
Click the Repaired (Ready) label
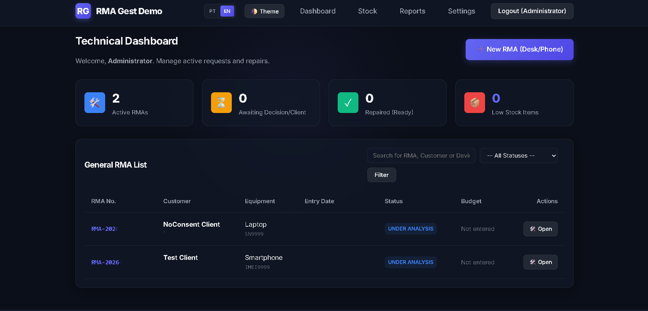pos(389,112)
